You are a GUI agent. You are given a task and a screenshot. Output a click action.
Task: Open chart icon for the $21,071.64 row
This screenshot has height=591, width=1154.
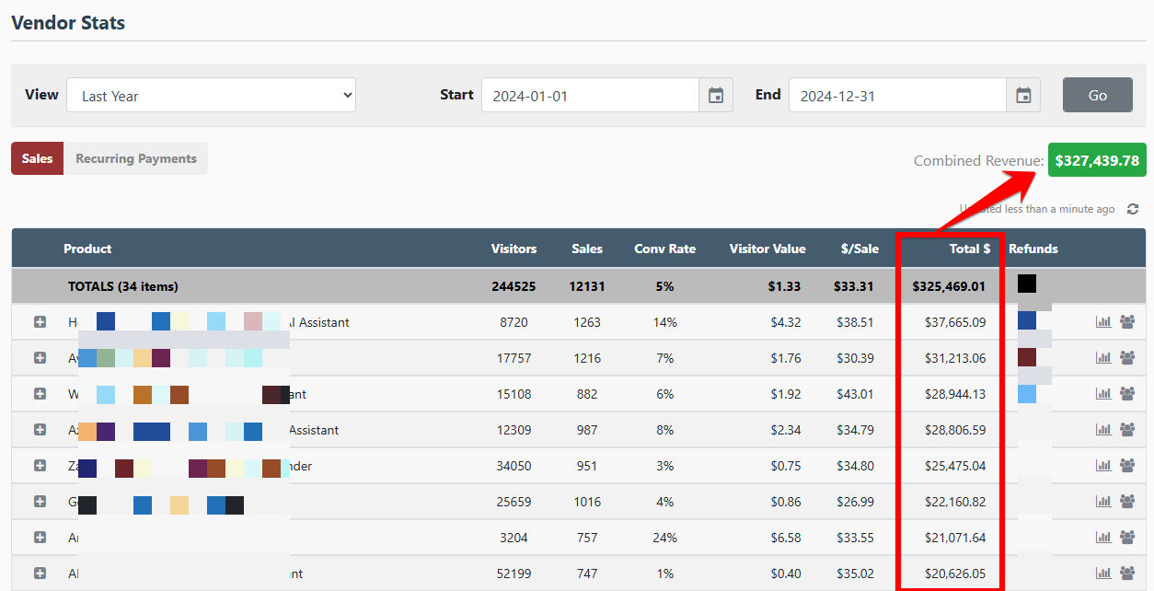(1102, 538)
